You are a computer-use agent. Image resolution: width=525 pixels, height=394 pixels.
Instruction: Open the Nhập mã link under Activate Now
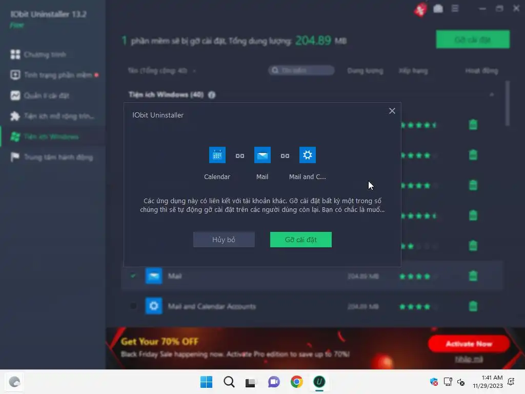pyautogui.click(x=469, y=359)
